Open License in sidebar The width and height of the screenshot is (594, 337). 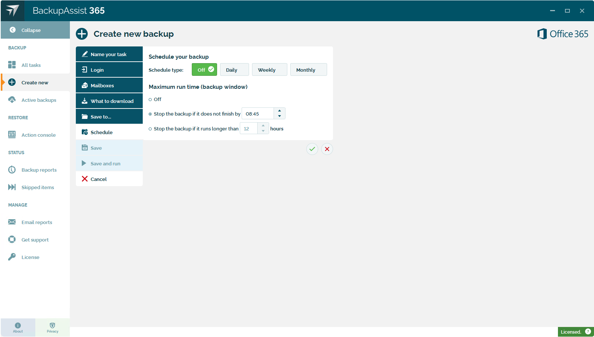click(35, 257)
